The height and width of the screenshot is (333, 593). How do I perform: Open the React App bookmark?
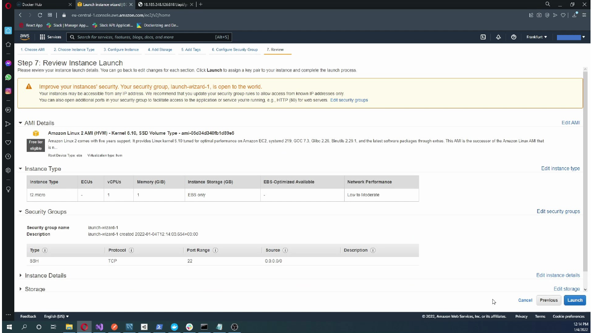(x=31, y=25)
